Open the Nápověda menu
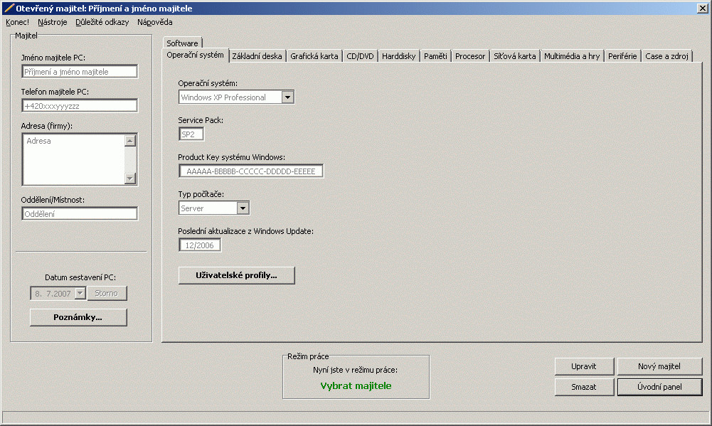This screenshot has width=712, height=426. [x=155, y=22]
